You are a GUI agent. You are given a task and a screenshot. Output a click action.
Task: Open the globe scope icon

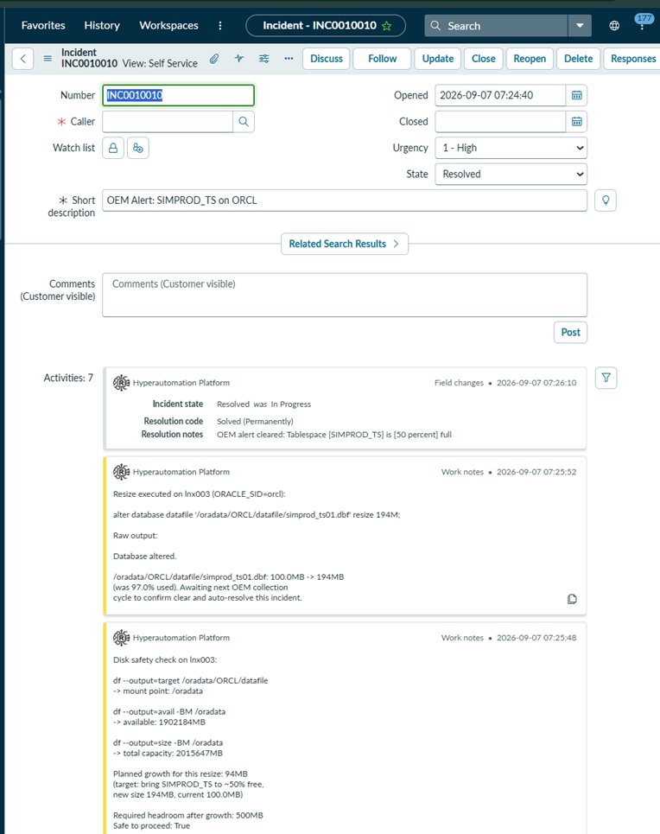point(614,26)
